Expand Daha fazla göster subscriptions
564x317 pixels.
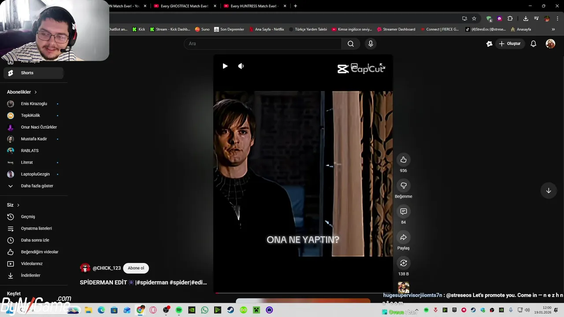(x=33, y=186)
